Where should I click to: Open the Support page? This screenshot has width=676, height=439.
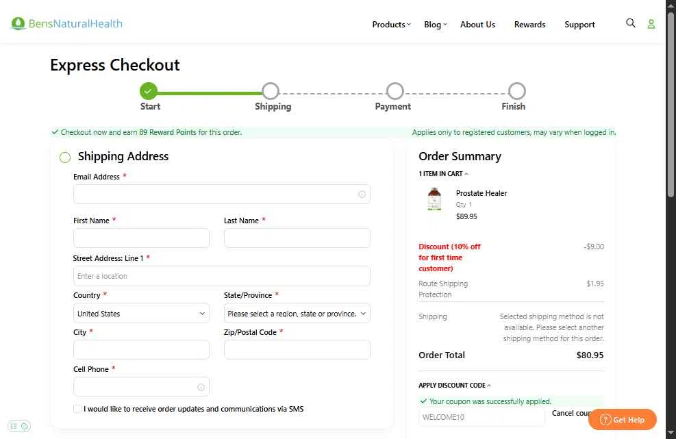579,25
